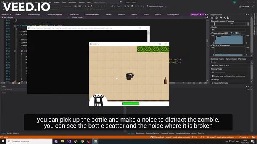
Task: Select the Memory Usage tab
Action: tap(231, 59)
